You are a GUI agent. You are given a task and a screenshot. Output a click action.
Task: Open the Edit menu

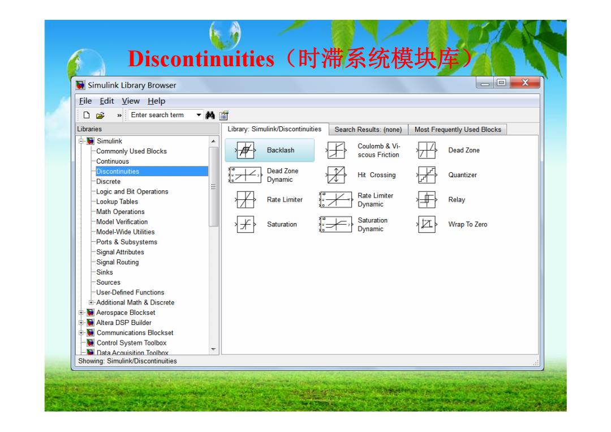[107, 101]
